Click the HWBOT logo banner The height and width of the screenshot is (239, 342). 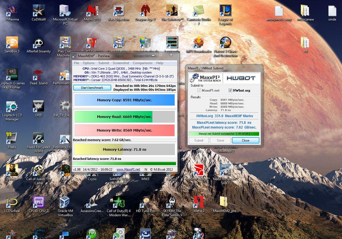tap(241, 78)
